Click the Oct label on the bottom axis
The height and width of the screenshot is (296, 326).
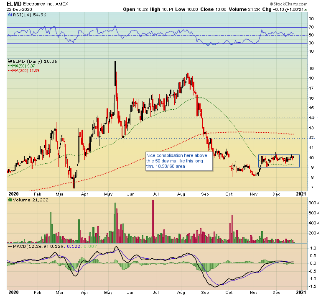[x=229, y=293]
